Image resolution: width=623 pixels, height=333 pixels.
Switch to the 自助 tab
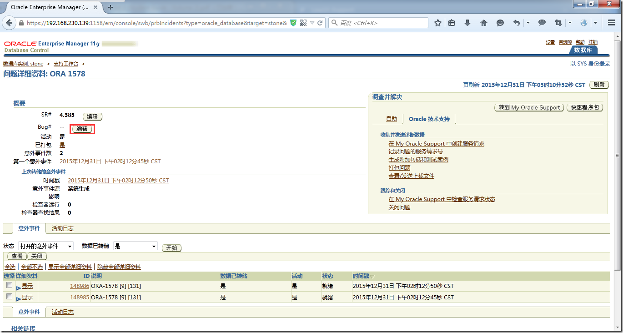392,119
